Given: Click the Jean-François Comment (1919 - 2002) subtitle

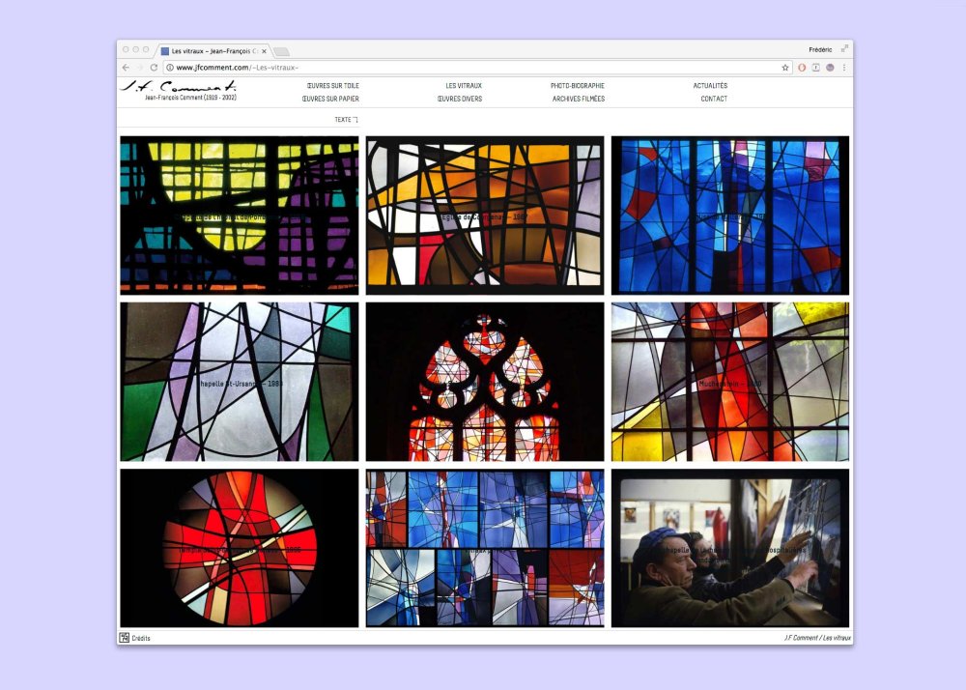Looking at the screenshot, I should coord(191,98).
